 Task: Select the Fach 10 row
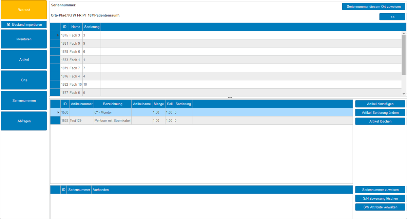[x=226, y=84]
